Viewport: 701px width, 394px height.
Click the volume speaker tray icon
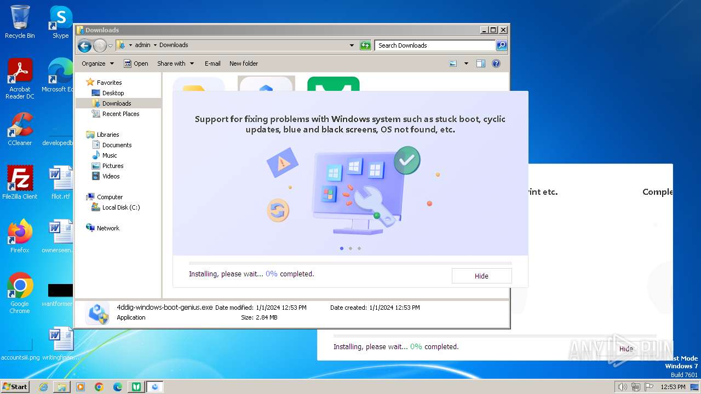click(x=622, y=387)
